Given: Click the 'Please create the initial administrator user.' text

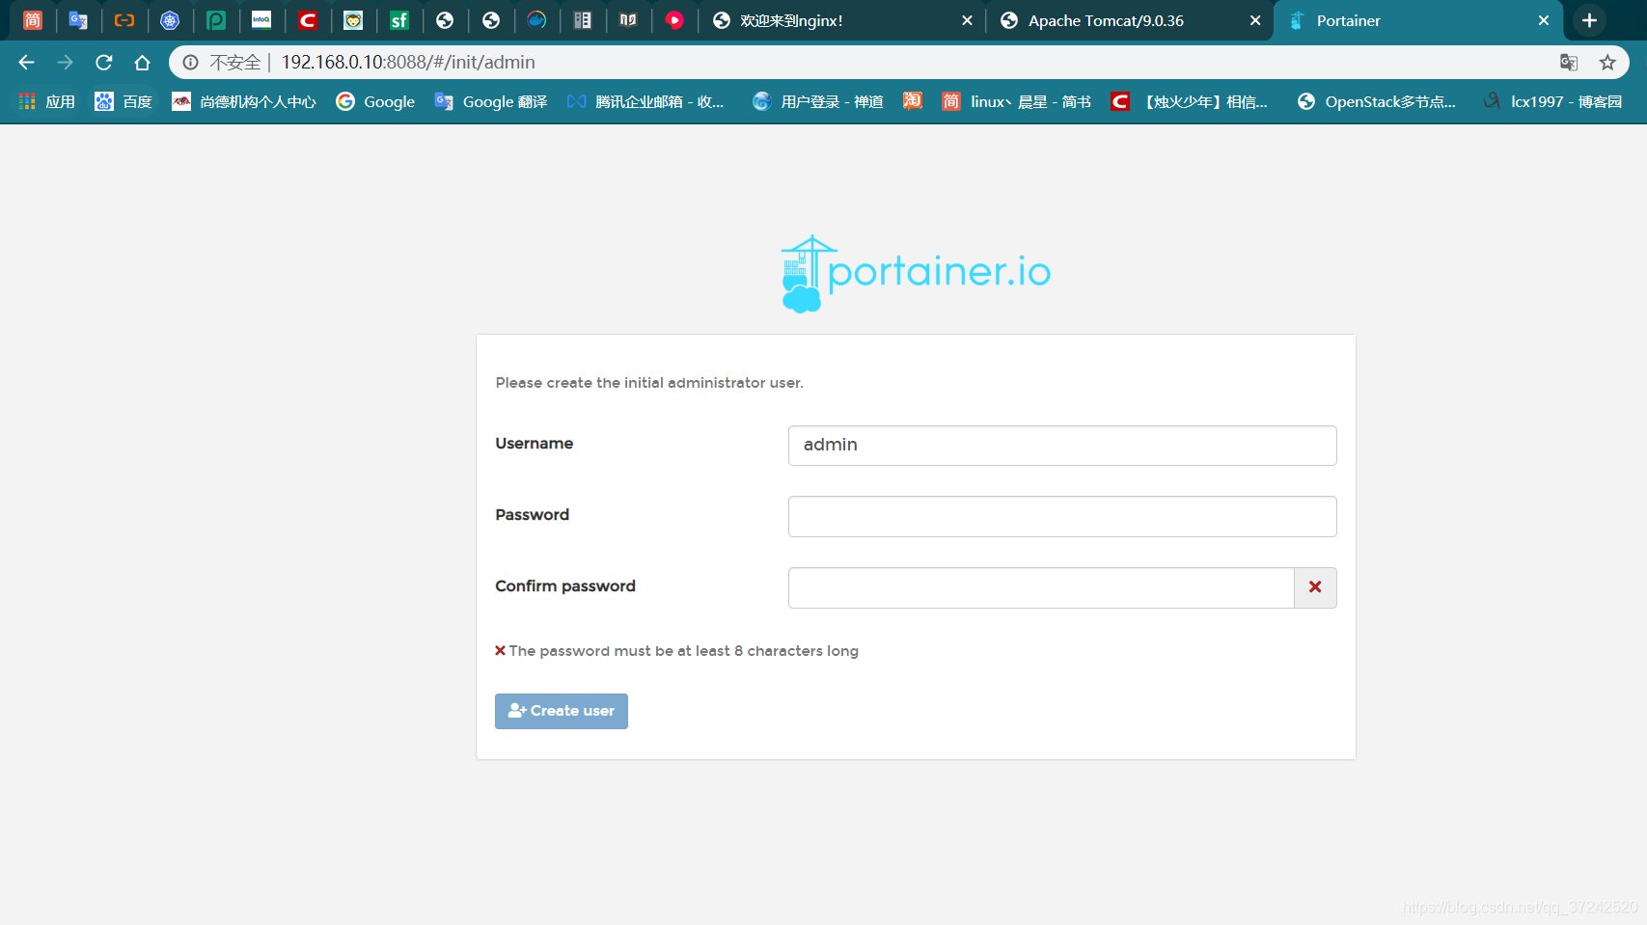Looking at the screenshot, I should [x=649, y=383].
